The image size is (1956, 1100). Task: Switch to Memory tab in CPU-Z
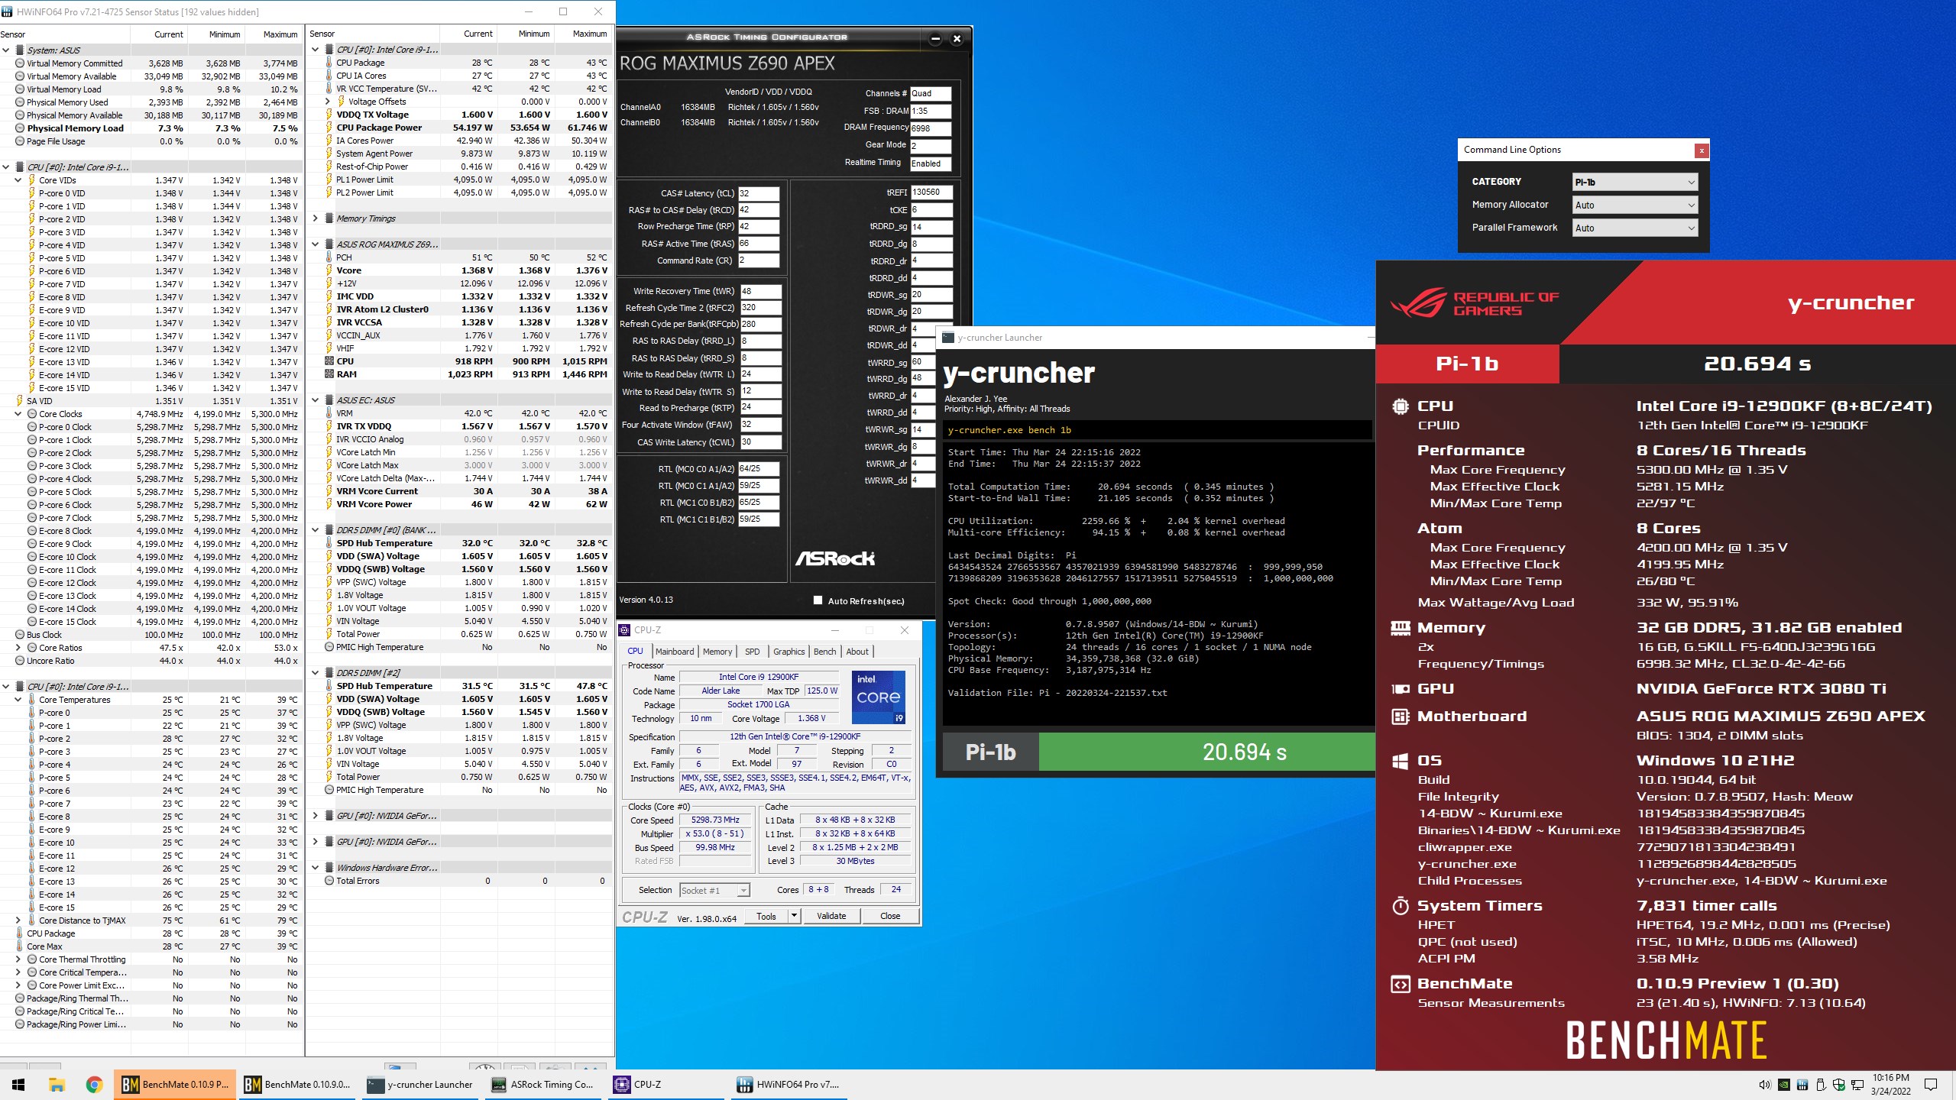pos(717,652)
